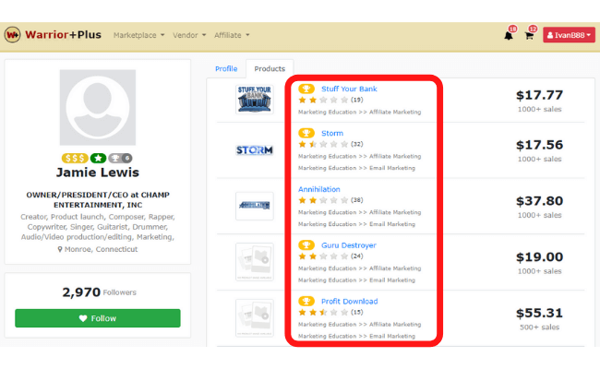The width and height of the screenshot is (600, 369).
Task: Open the Storm product link
Action: (332, 133)
